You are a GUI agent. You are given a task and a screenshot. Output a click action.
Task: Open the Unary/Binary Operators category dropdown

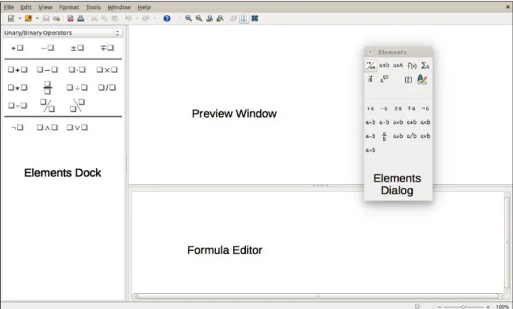point(63,33)
